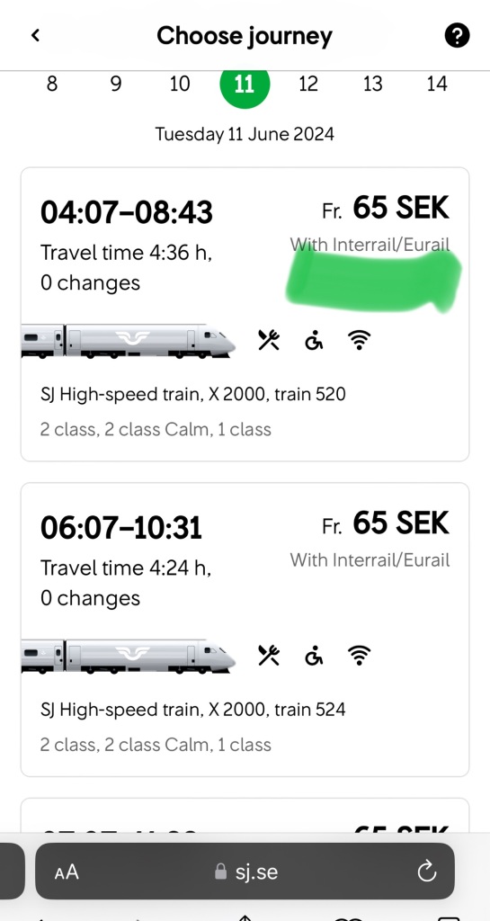Screen dimensions: 490x921
Task: Select date 10 in the date strip
Action: pos(180,84)
